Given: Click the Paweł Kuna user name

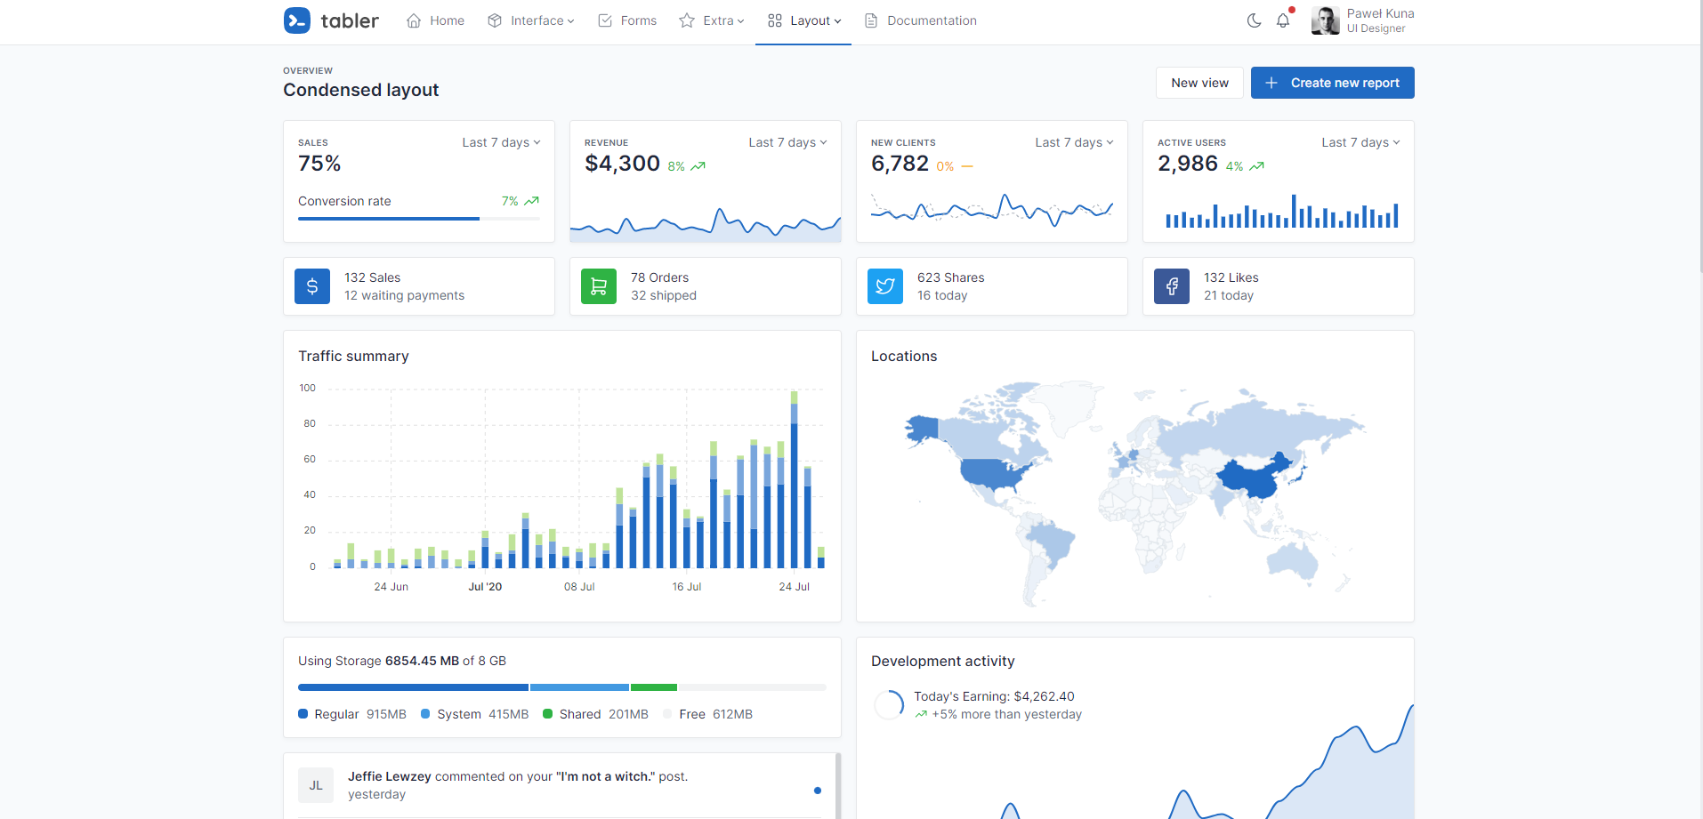Looking at the screenshot, I should 1380,13.
